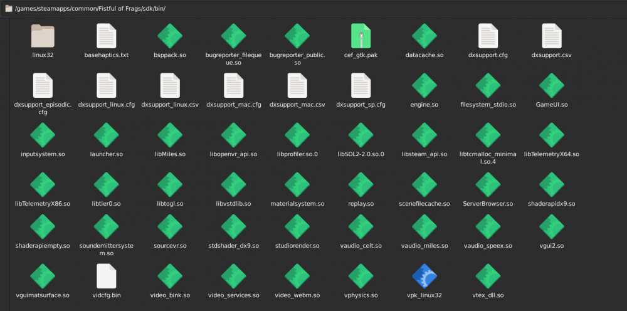Select the libtcmalloc_minimal.so.4 icon

(x=488, y=135)
